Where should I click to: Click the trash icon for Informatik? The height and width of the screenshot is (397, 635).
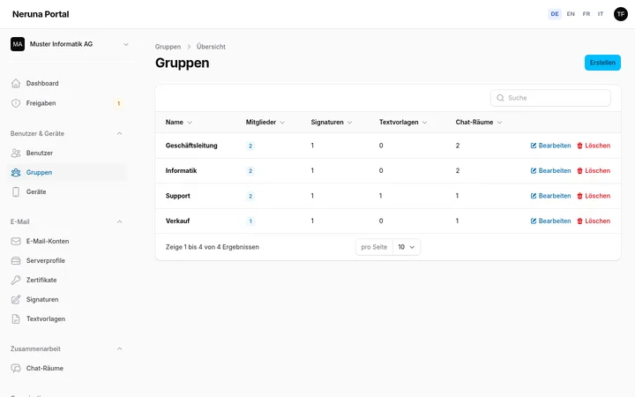(579, 171)
